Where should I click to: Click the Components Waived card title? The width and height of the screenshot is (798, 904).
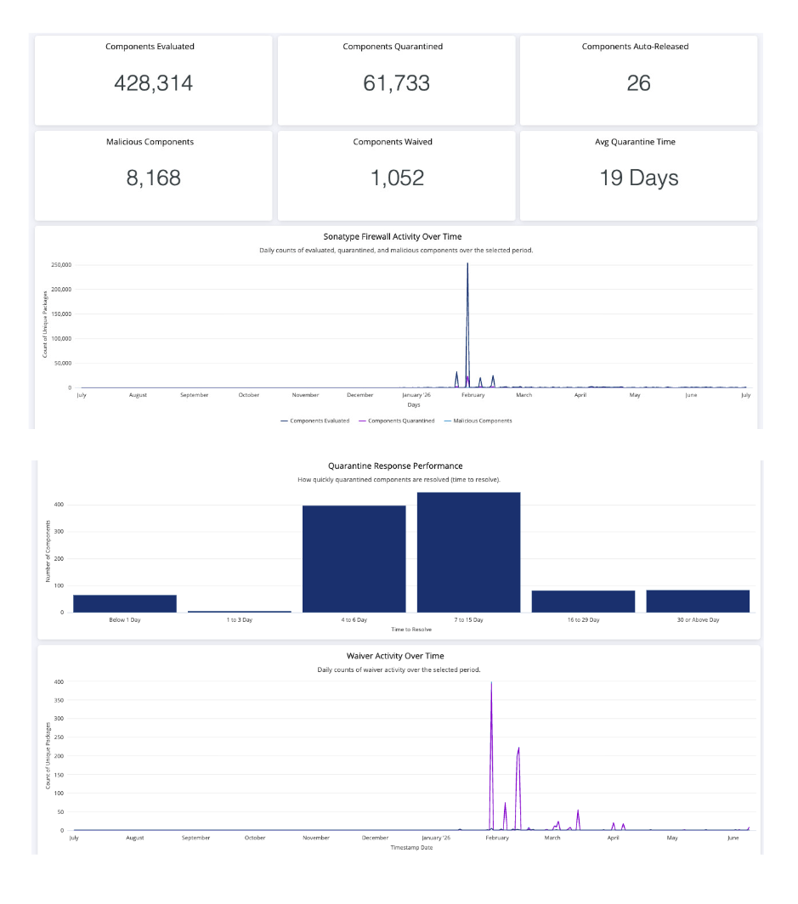[x=393, y=142]
